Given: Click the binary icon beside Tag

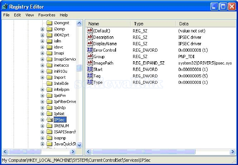Looking at the screenshot, I should pyautogui.click(x=90, y=76).
